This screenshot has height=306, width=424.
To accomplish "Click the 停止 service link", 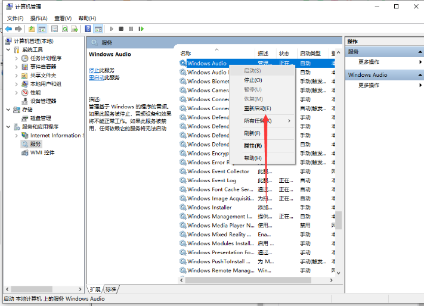I will click(94, 70).
